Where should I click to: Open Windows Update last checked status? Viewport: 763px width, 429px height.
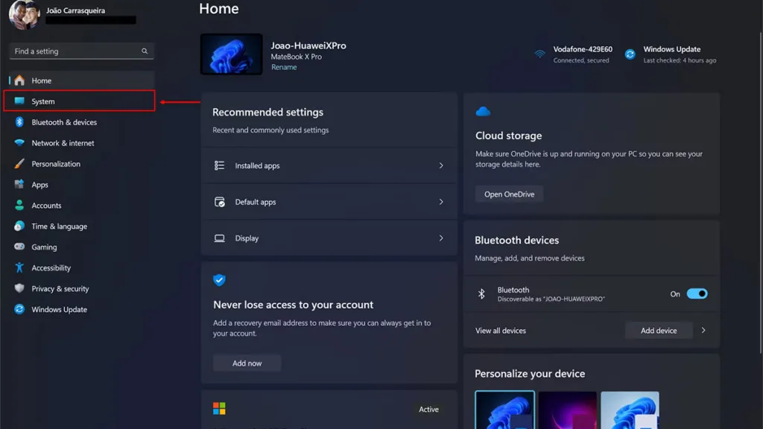(680, 60)
